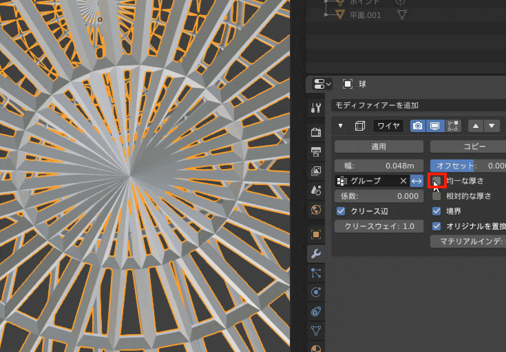
Task: Collapse the ワイヤ modifier panel
Action: 340,126
